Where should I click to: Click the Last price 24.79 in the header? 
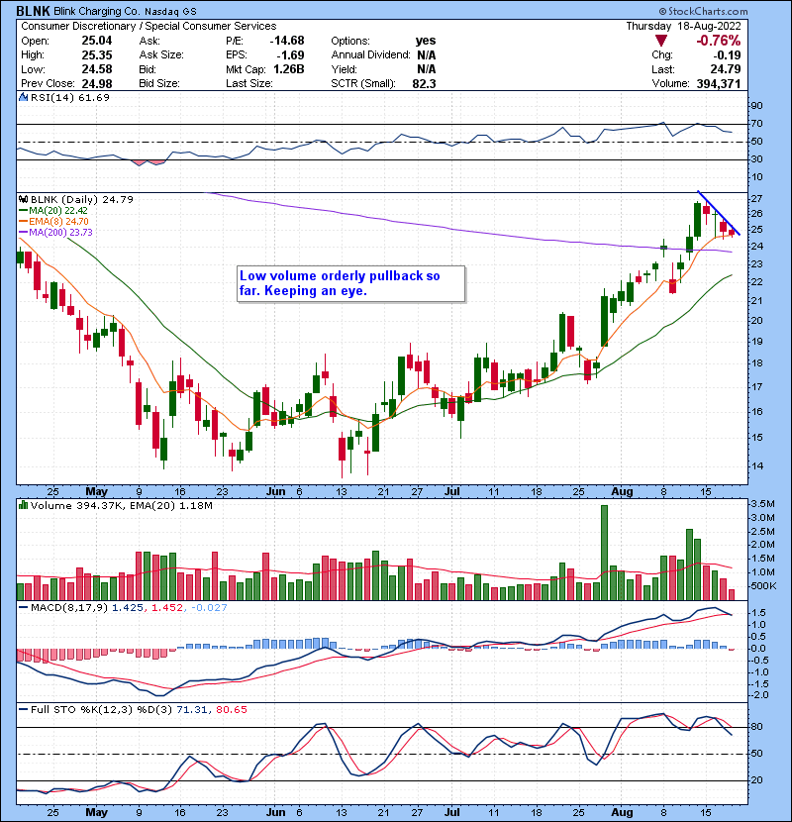click(x=726, y=69)
